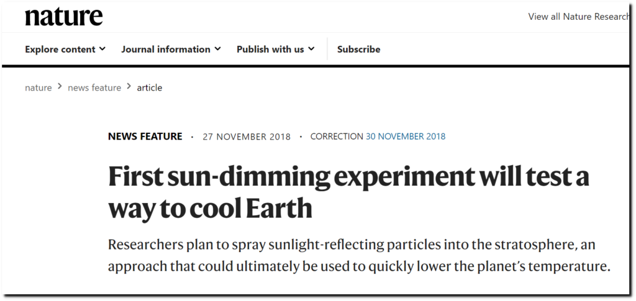Go to the nature breadcrumb
Viewport: 636px width, 301px height.
pyautogui.click(x=38, y=88)
